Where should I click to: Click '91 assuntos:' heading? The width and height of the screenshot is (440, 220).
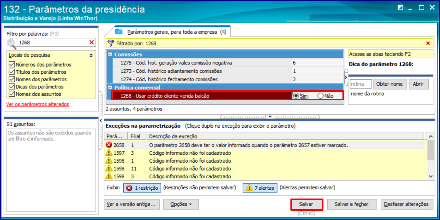(x=21, y=124)
